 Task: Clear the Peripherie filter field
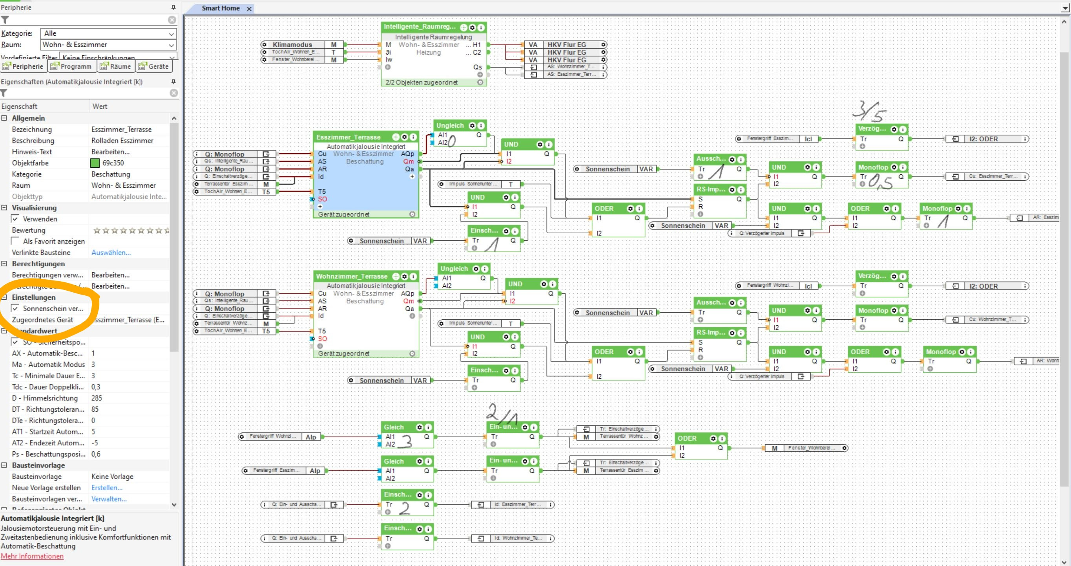[x=172, y=20]
